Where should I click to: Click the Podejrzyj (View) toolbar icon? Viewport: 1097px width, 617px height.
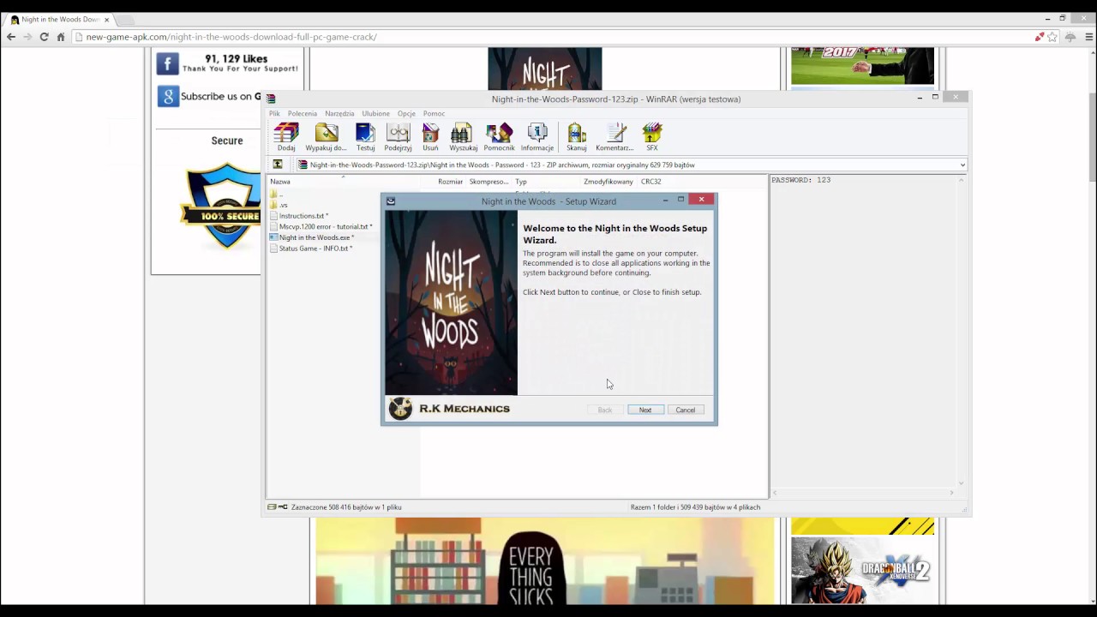tap(398, 137)
